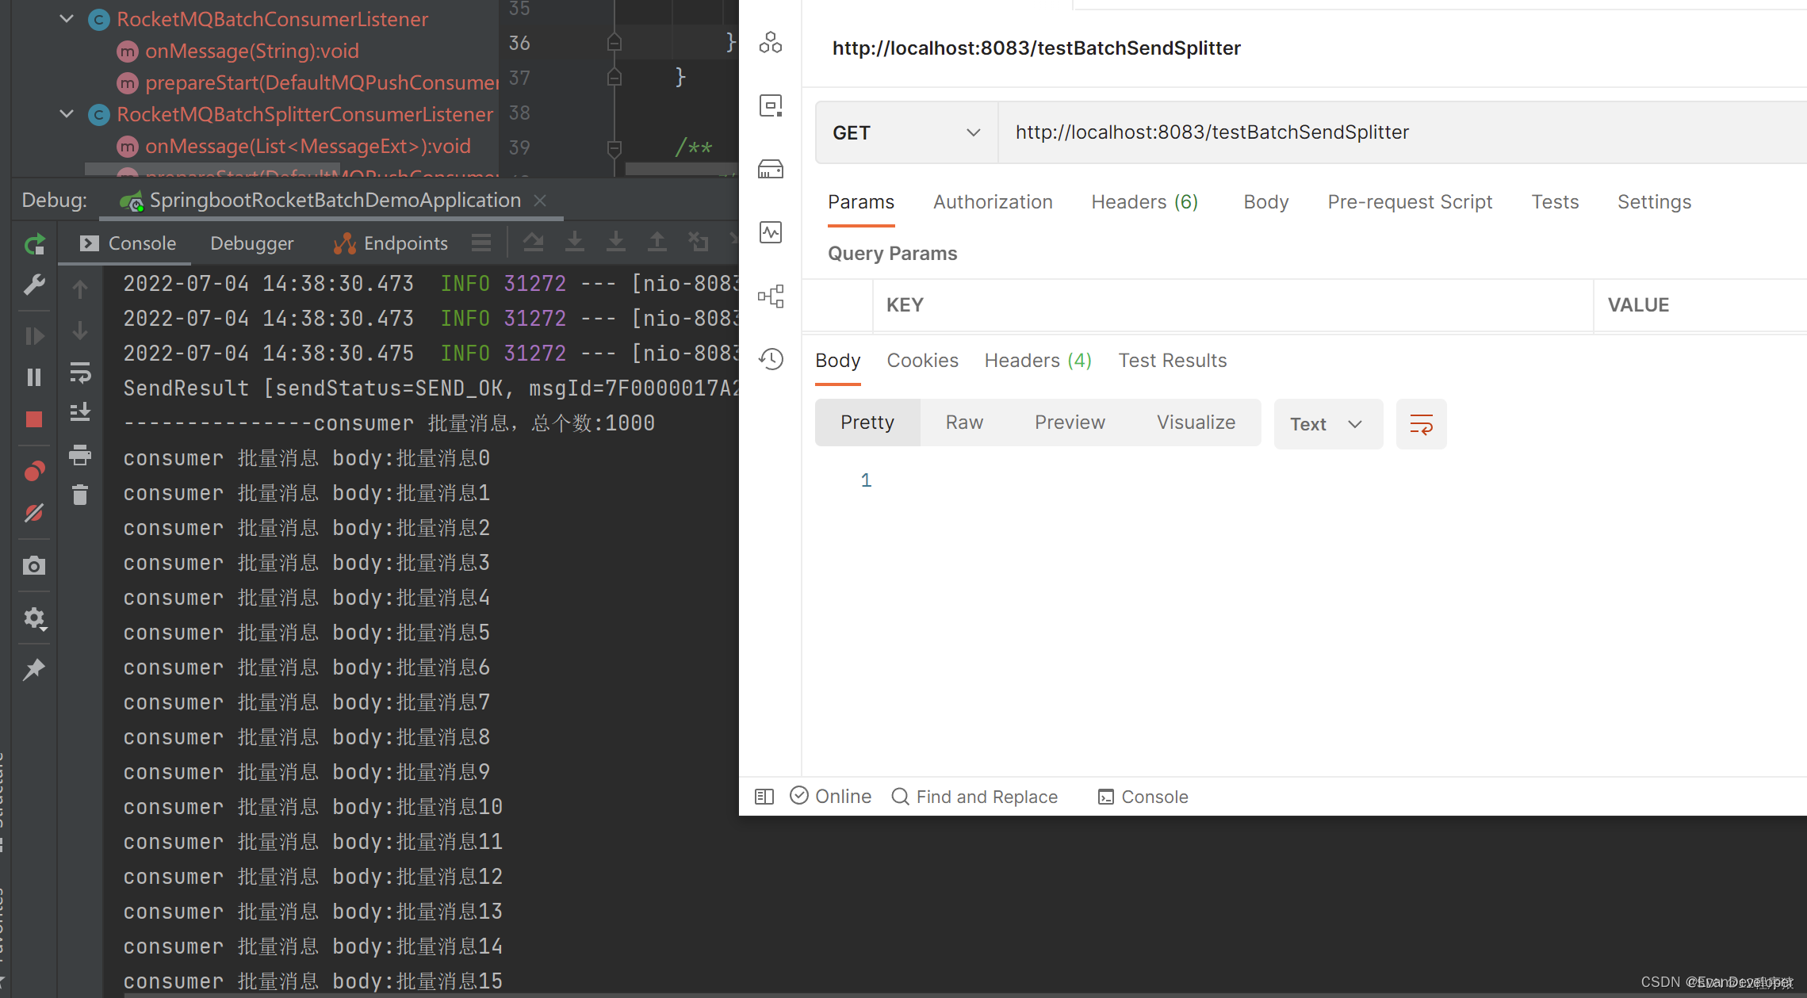Viewport: 1807px width, 998px height.
Task: Pause the running program
Action: click(34, 377)
